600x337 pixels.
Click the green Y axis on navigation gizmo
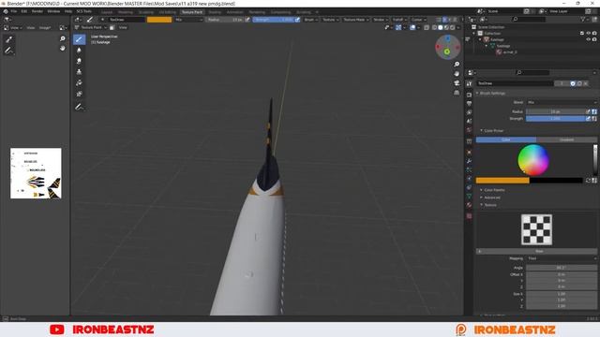(447, 51)
